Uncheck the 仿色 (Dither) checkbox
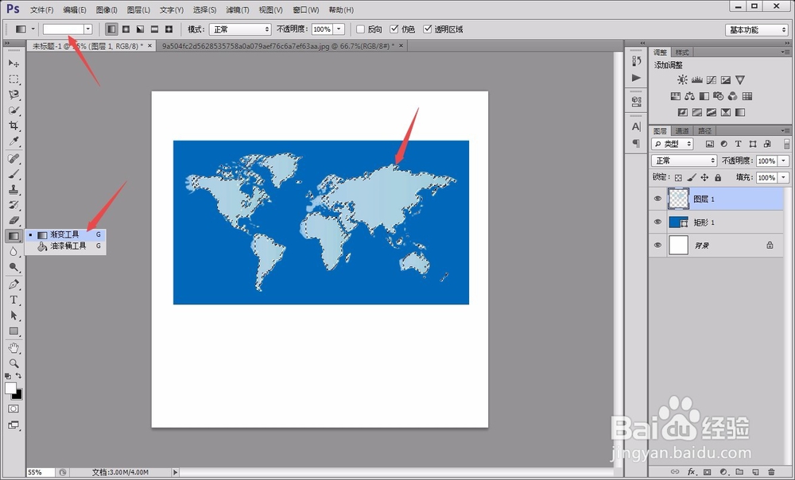 [x=394, y=29]
